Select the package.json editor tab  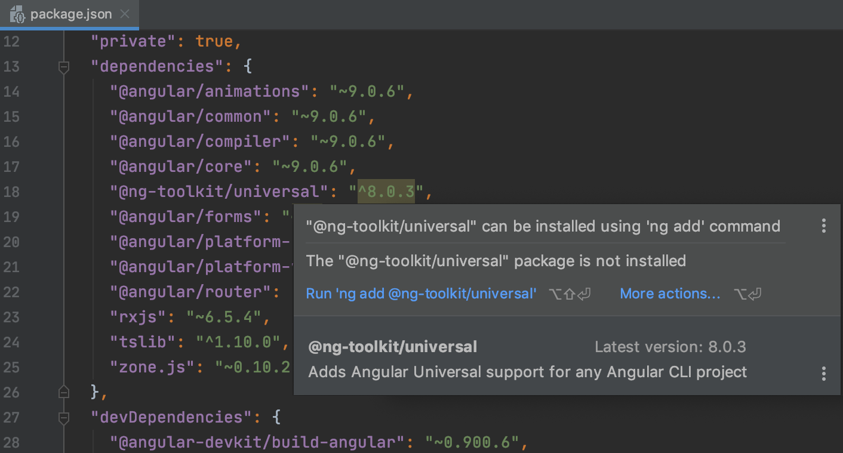(69, 14)
